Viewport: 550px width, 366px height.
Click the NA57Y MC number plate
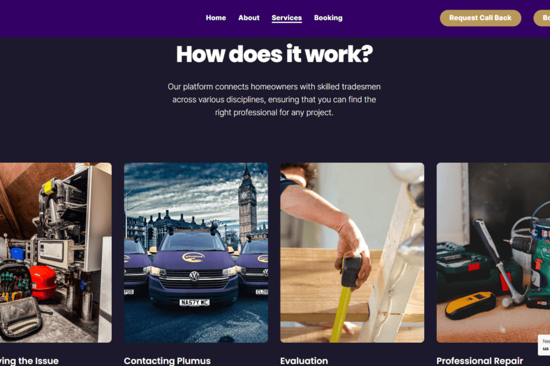tap(194, 303)
